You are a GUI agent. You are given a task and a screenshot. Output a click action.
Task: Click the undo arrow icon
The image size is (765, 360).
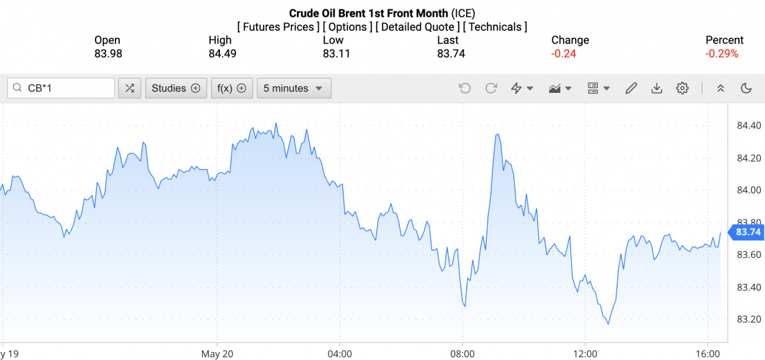[x=465, y=88]
